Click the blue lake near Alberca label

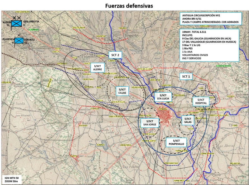[x=105, y=145]
